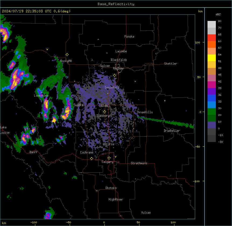Click the green 30 dBZ legend swatch
This screenshot has width=232, height=226.
click(212, 112)
